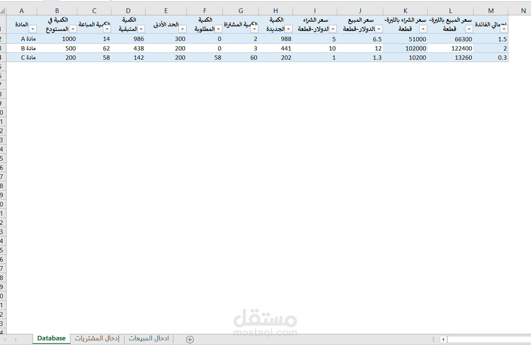Screen dimensions: 531x345
Task: Open filter dropdown for سعر المبيع الدولار-قطعة
Action: coord(379,29)
